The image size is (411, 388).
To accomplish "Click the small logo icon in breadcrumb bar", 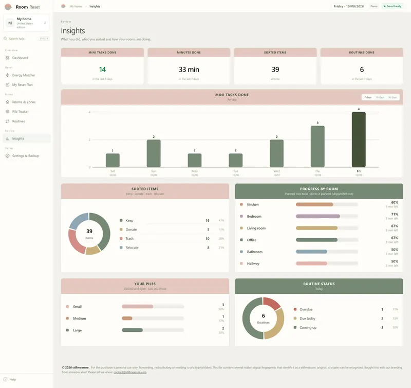I will [63, 6].
